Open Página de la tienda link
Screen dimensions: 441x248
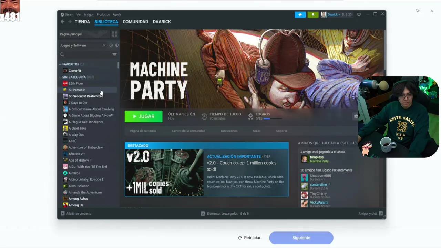click(x=143, y=131)
